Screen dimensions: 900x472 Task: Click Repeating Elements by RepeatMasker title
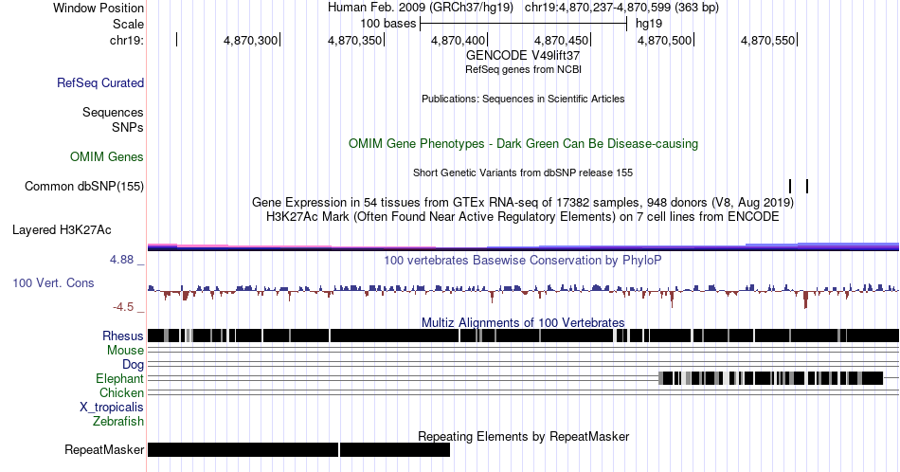point(523,436)
